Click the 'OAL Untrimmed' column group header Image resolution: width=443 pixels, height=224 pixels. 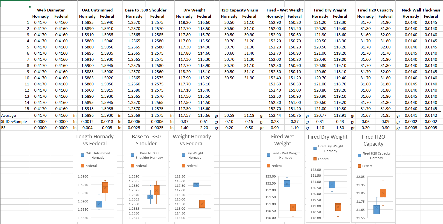tap(97, 10)
